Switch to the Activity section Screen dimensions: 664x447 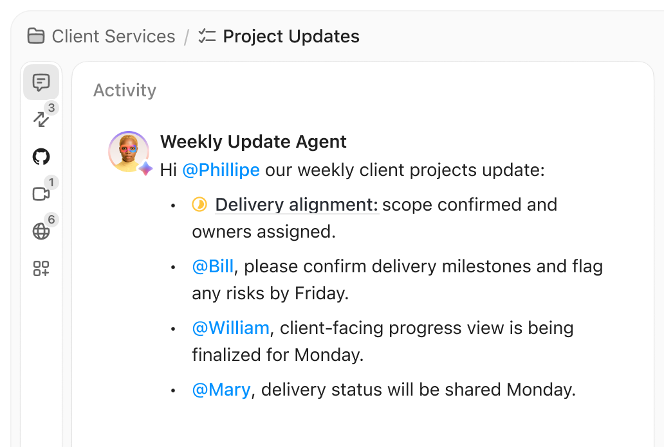click(125, 90)
